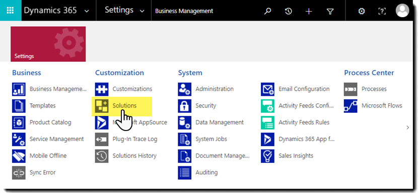This screenshot has height=193, width=418.
Task: Click the Customizations puzzle icon
Action: [102, 89]
